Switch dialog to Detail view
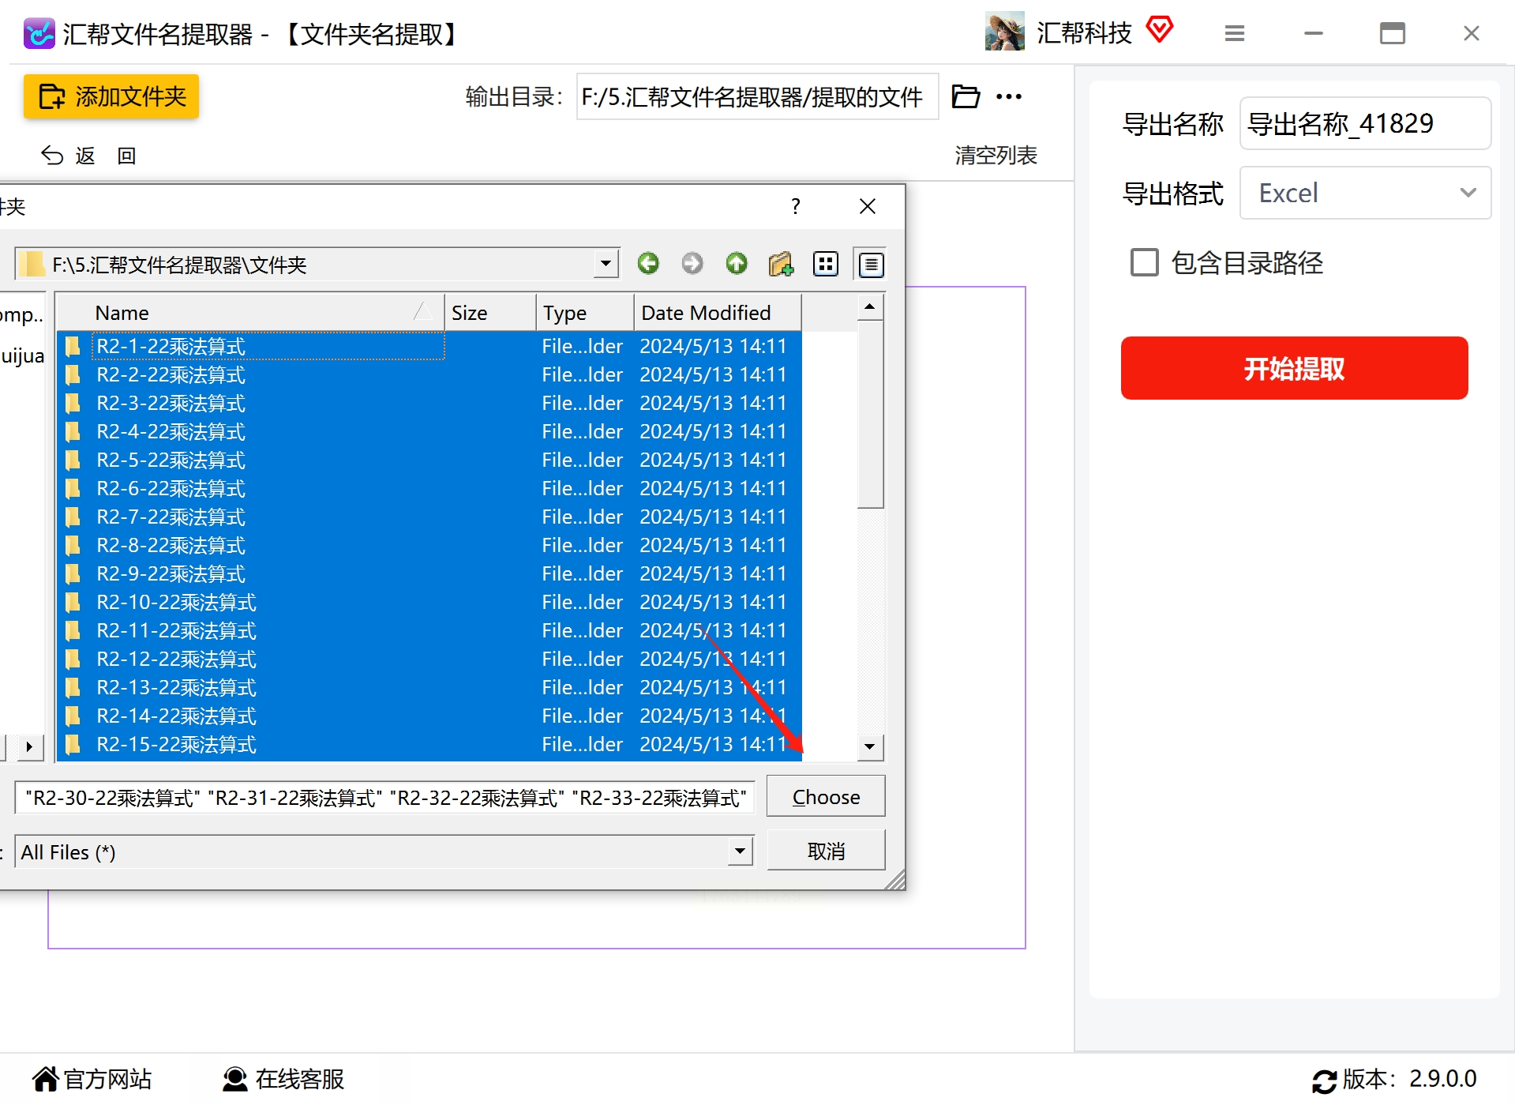Viewport: 1515px width, 1105px height. [x=871, y=264]
